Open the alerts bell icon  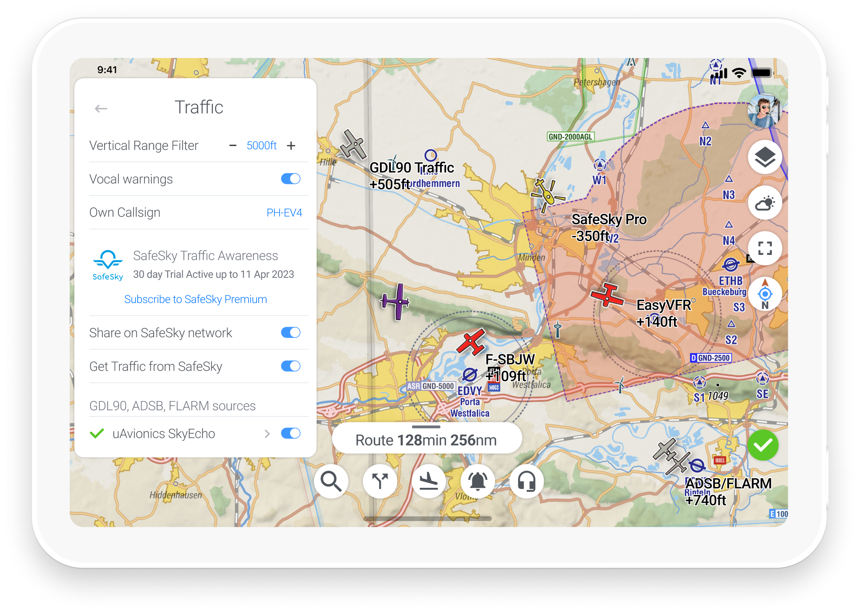click(x=478, y=481)
